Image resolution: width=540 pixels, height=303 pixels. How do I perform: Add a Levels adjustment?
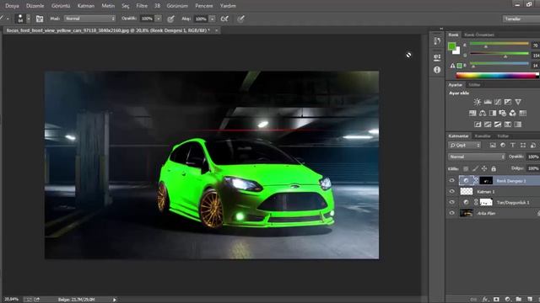(x=488, y=102)
